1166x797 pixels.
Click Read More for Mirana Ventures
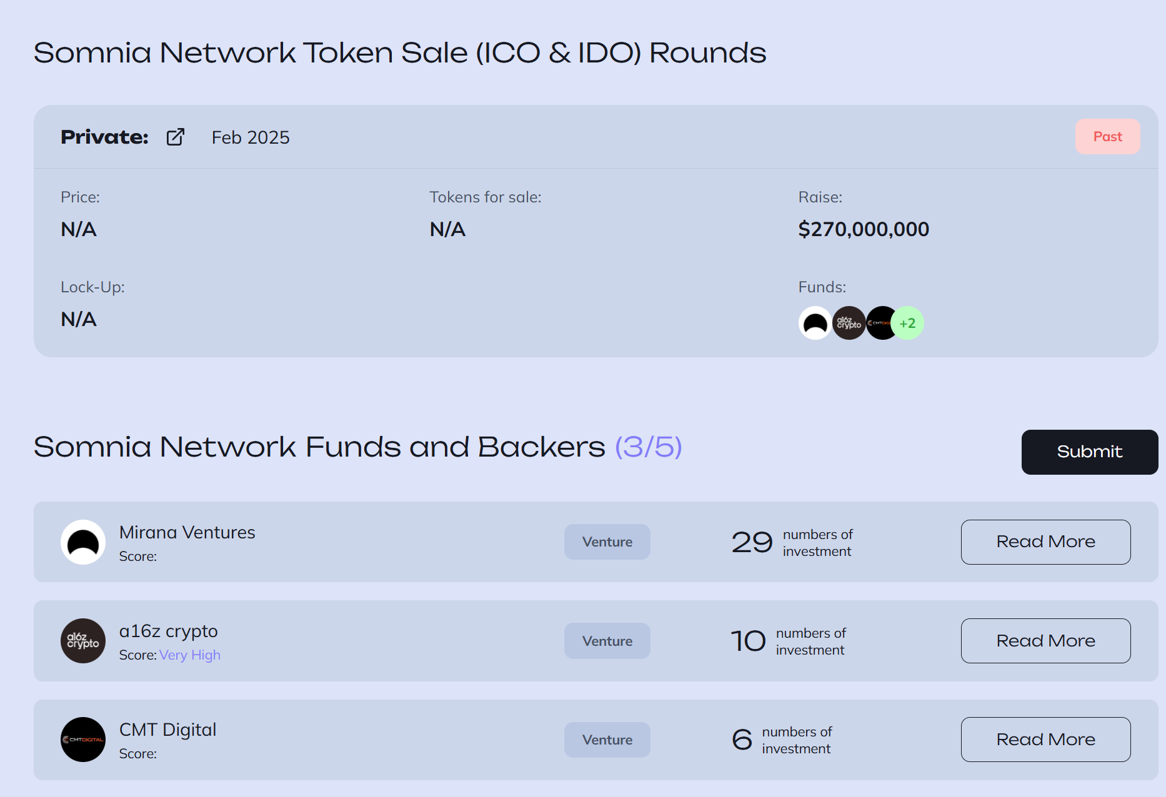pyautogui.click(x=1045, y=542)
